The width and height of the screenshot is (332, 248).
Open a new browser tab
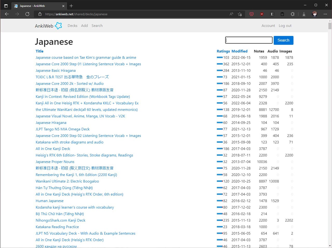tap(71, 6)
